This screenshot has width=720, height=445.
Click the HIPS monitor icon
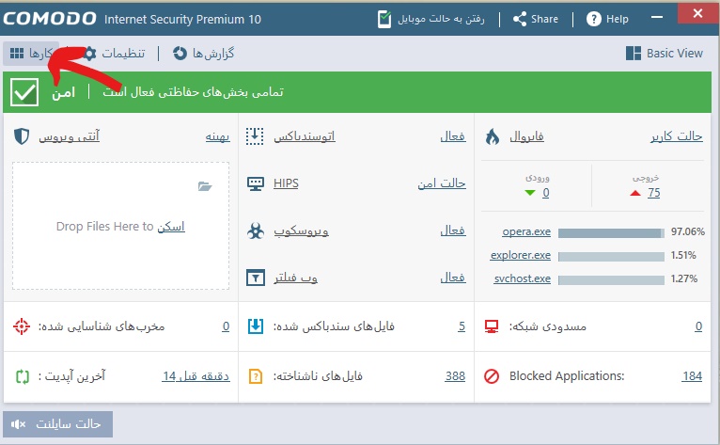[256, 183]
